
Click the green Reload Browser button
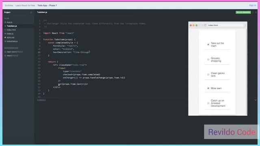pyautogui.click(x=243, y=12)
